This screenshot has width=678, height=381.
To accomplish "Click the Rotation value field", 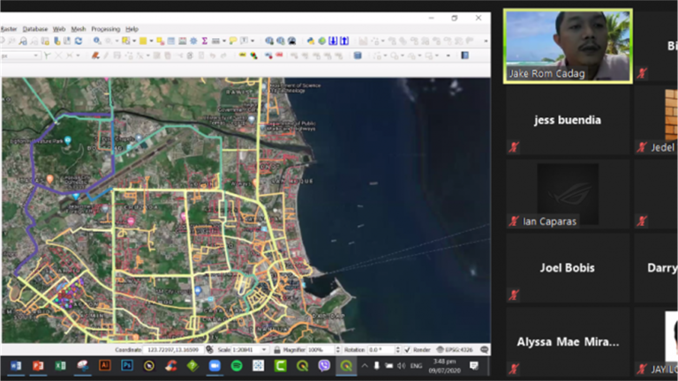I will coord(381,349).
